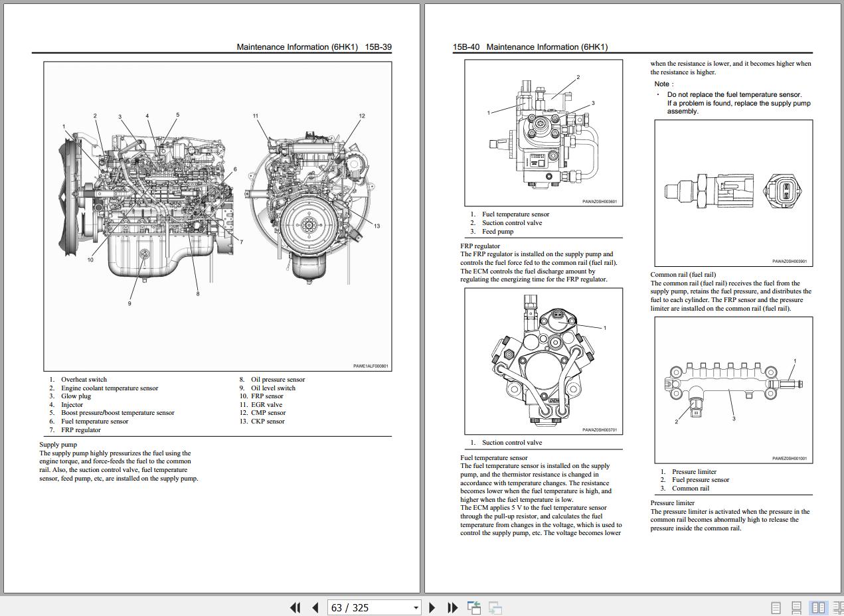Viewport: 844px width, 616px height.
Task: Click the common rail diagram
Action: pyautogui.click(x=734, y=390)
